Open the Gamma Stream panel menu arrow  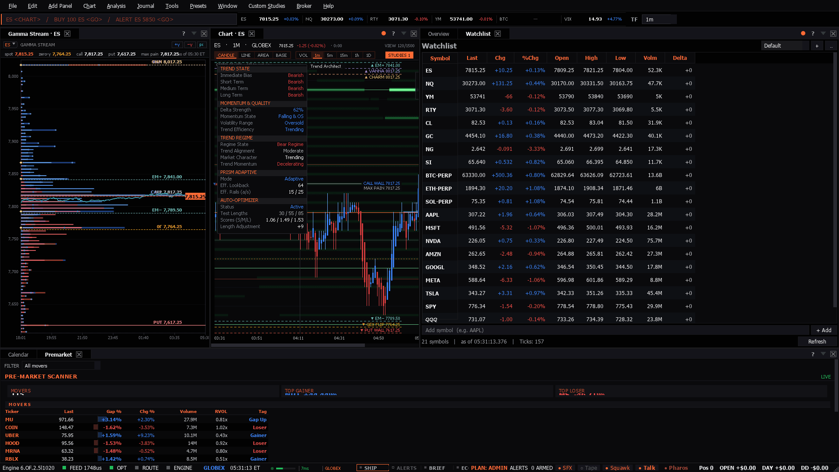point(194,34)
